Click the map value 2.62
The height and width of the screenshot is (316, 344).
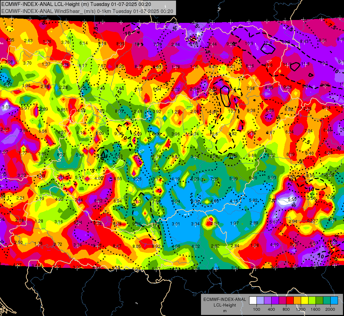[215, 246]
